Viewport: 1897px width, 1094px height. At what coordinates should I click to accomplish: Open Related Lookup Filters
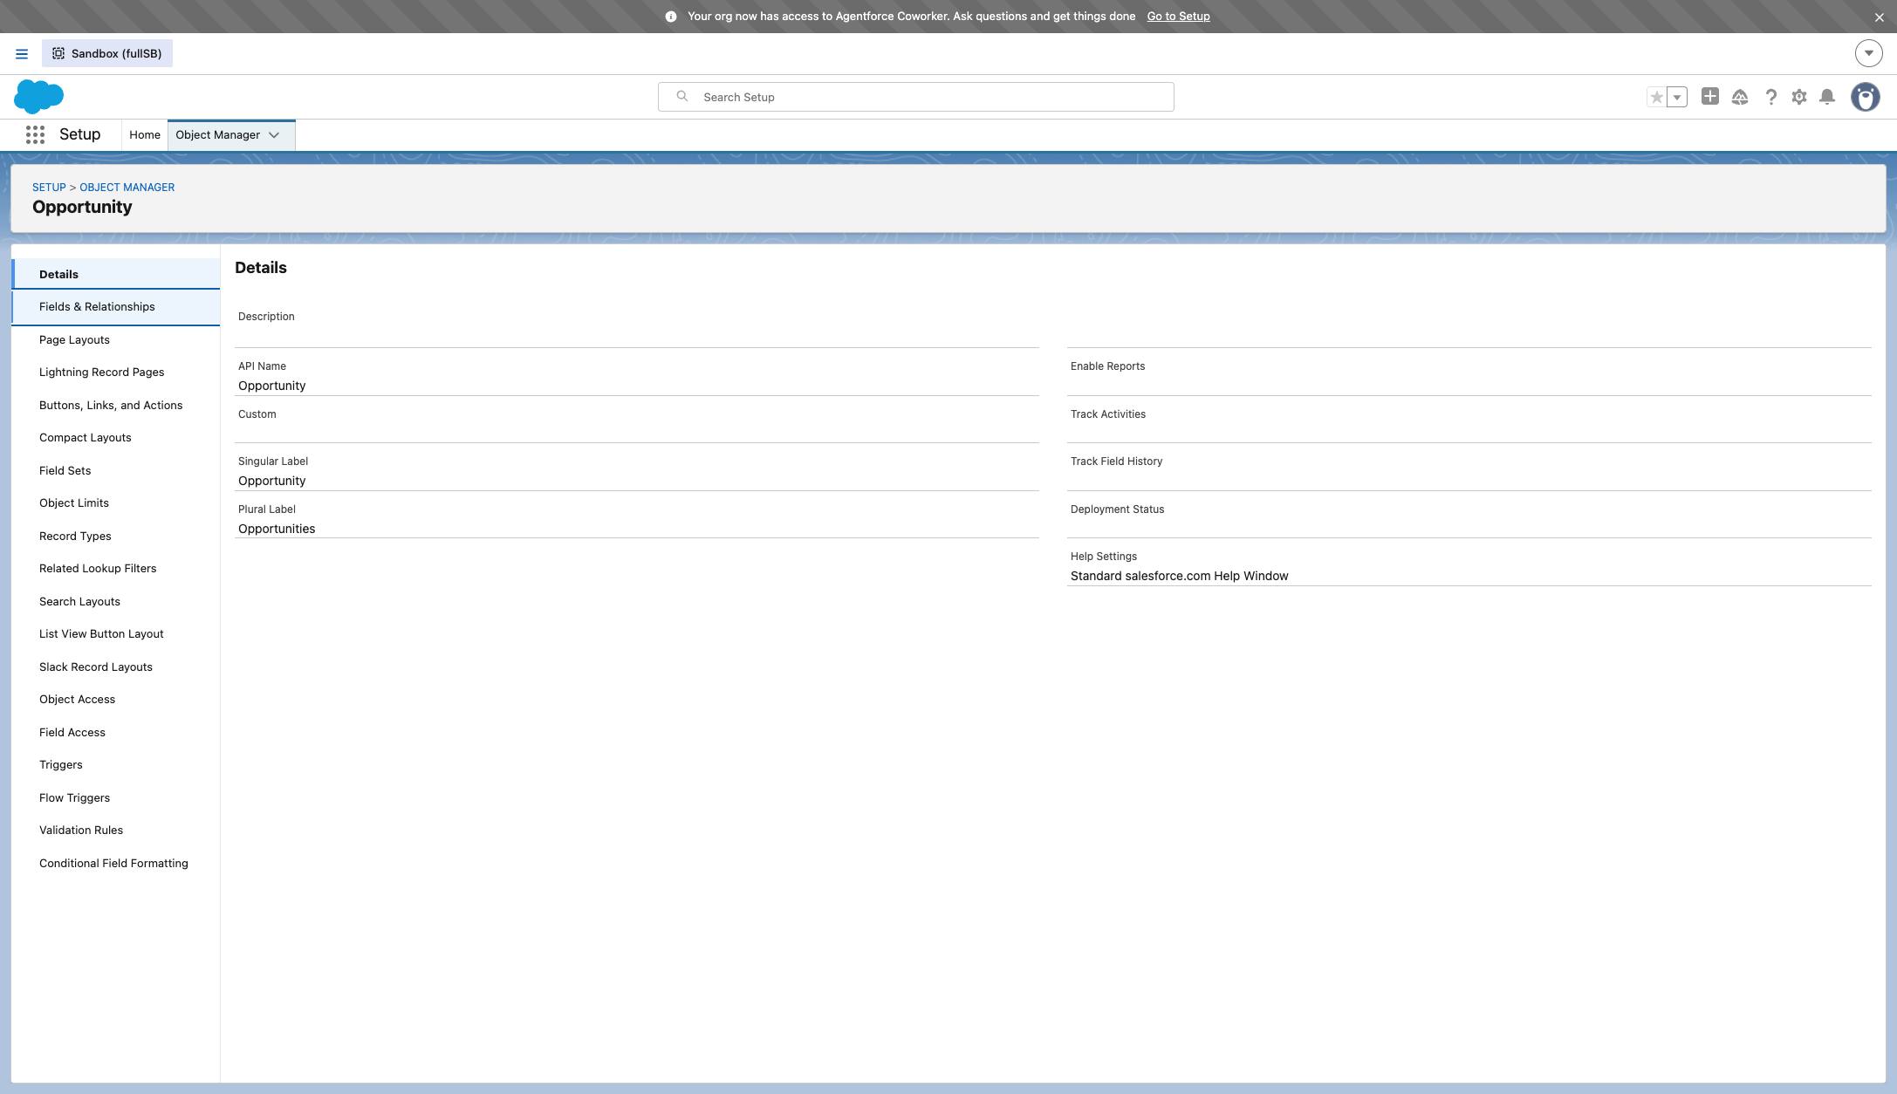click(116, 569)
